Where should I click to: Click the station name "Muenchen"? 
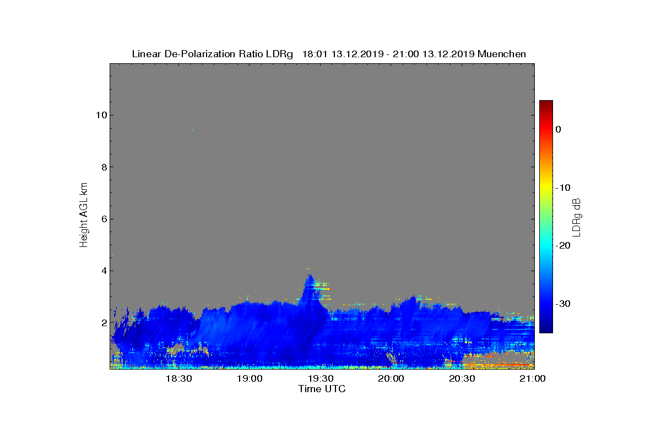tap(502, 54)
